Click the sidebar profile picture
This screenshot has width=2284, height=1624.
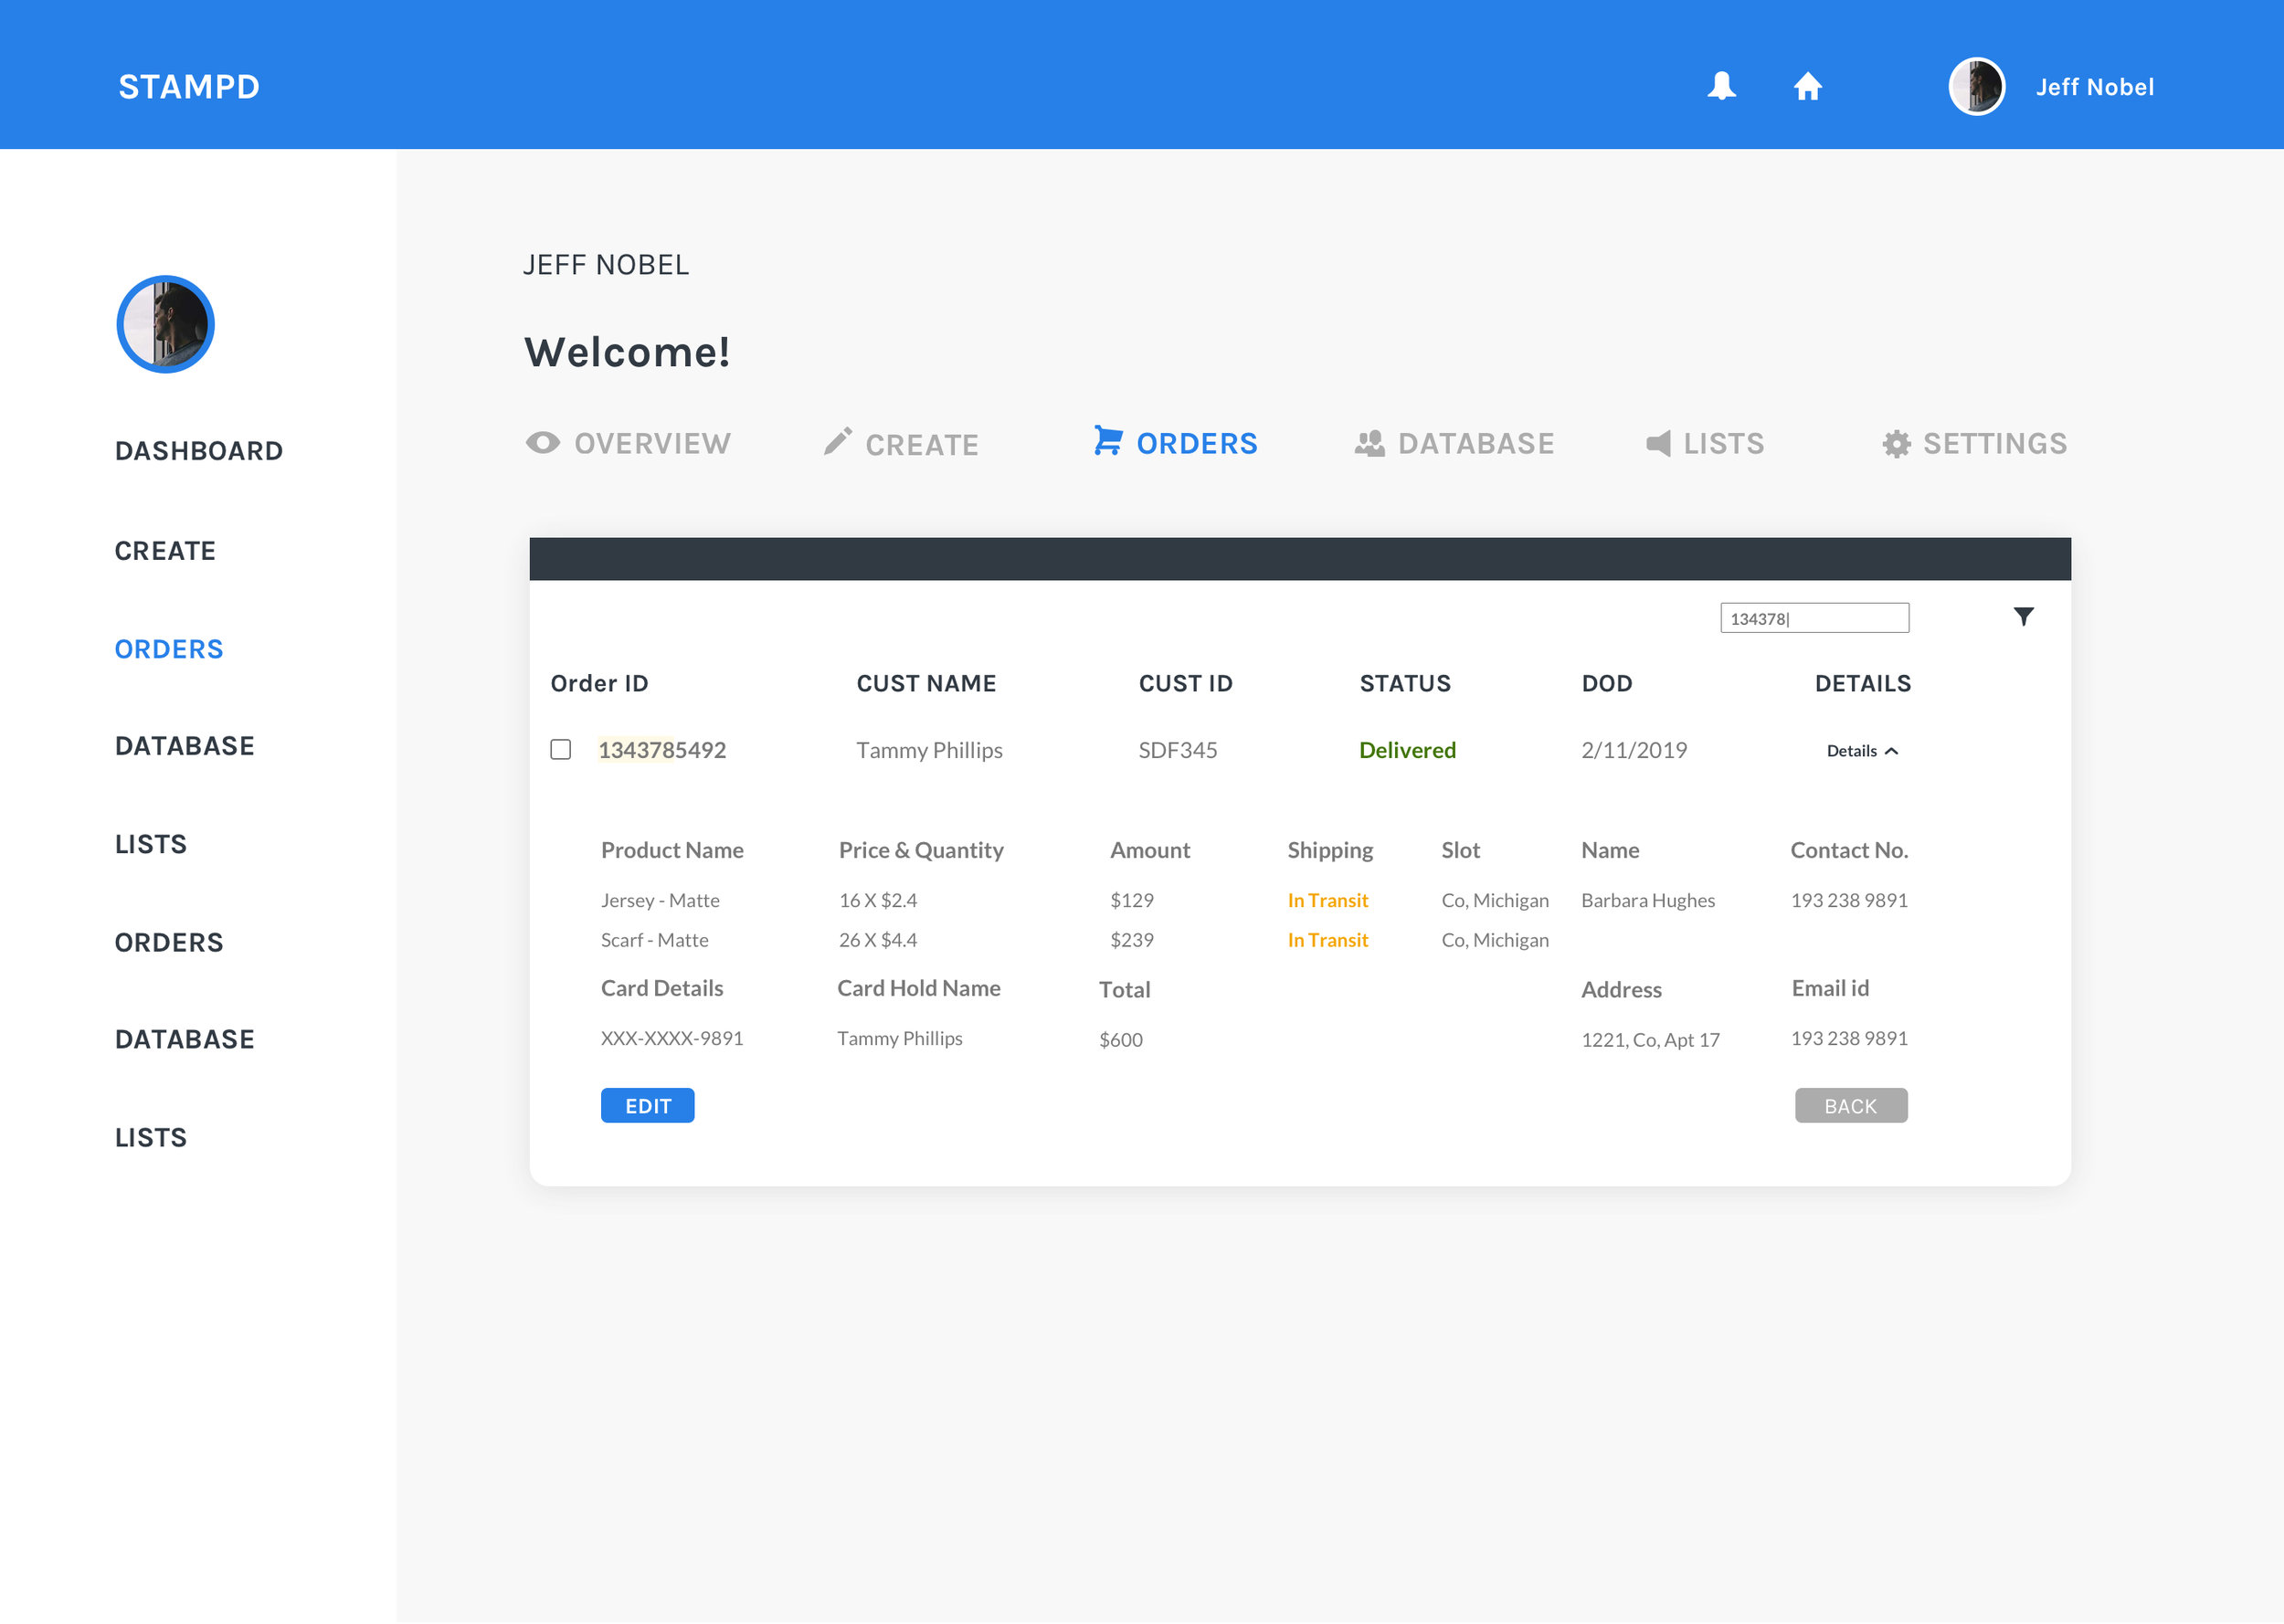coord(166,325)
